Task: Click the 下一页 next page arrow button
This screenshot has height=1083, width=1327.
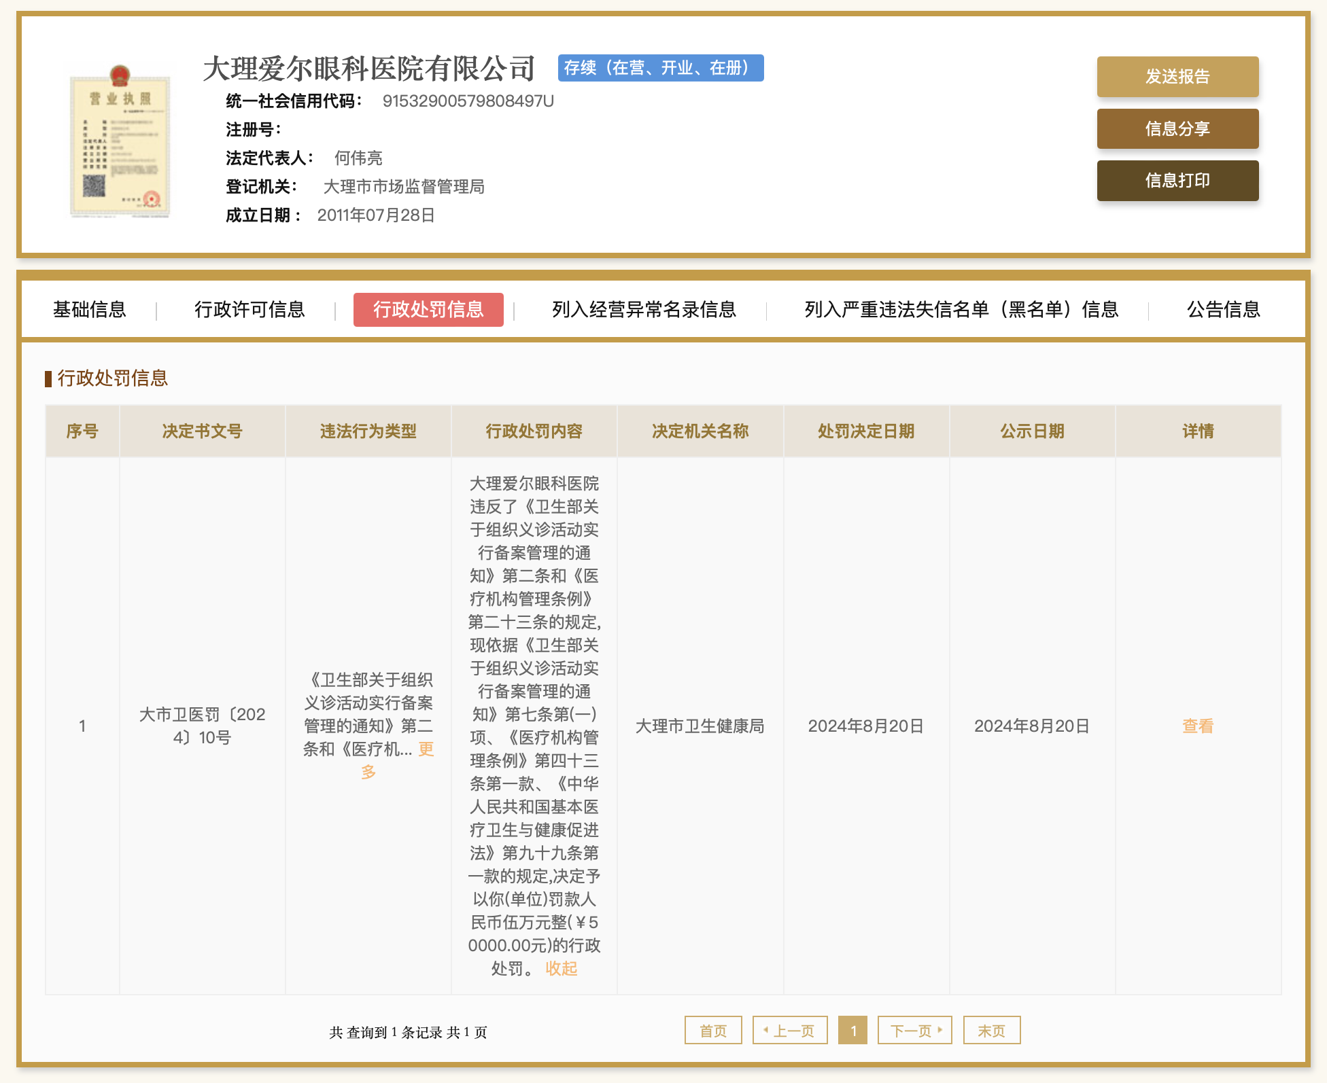Action: coord(914,1031)
